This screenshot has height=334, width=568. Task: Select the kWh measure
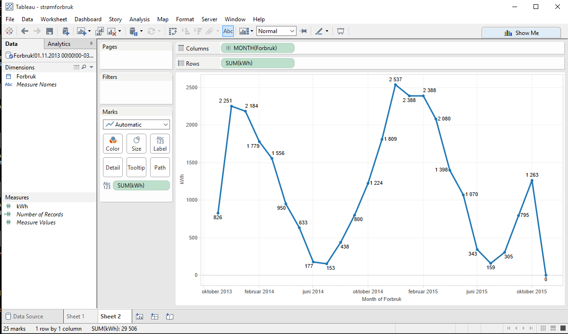click(22, 206)
